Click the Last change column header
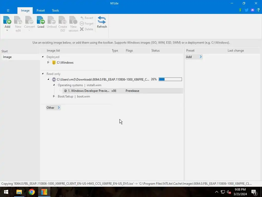The image size is (262, 197). 244,51
